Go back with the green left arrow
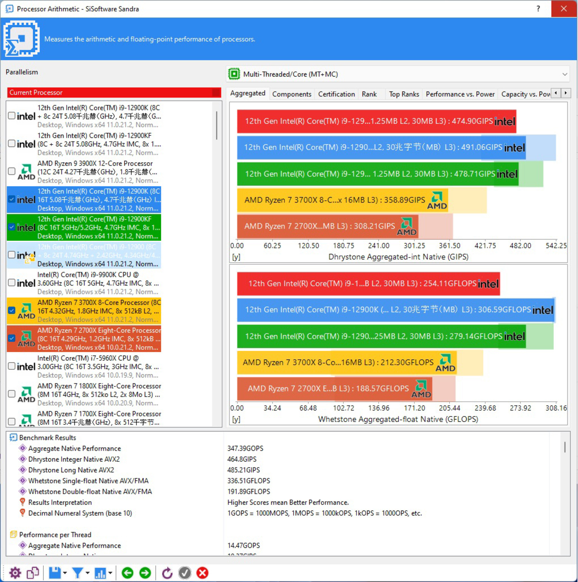This screenshot has height=582, width=578. 128,573
